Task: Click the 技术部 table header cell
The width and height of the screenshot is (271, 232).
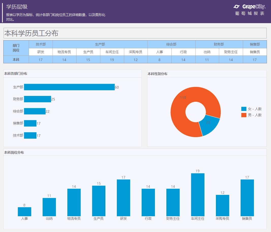Action: click(x=41, y=44)
